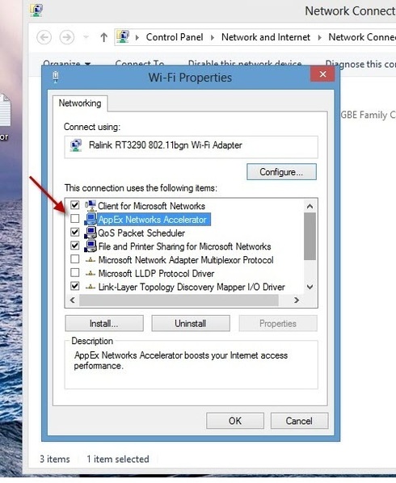Click the File and Printer Sharing icon
The height and width of the screenshot is (483, 396).
[x=91, y=246]
